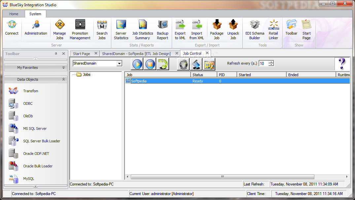This screenshot has width=355, height=200.
Task: Collapse the Data Objects section
Action: (36, 79)
